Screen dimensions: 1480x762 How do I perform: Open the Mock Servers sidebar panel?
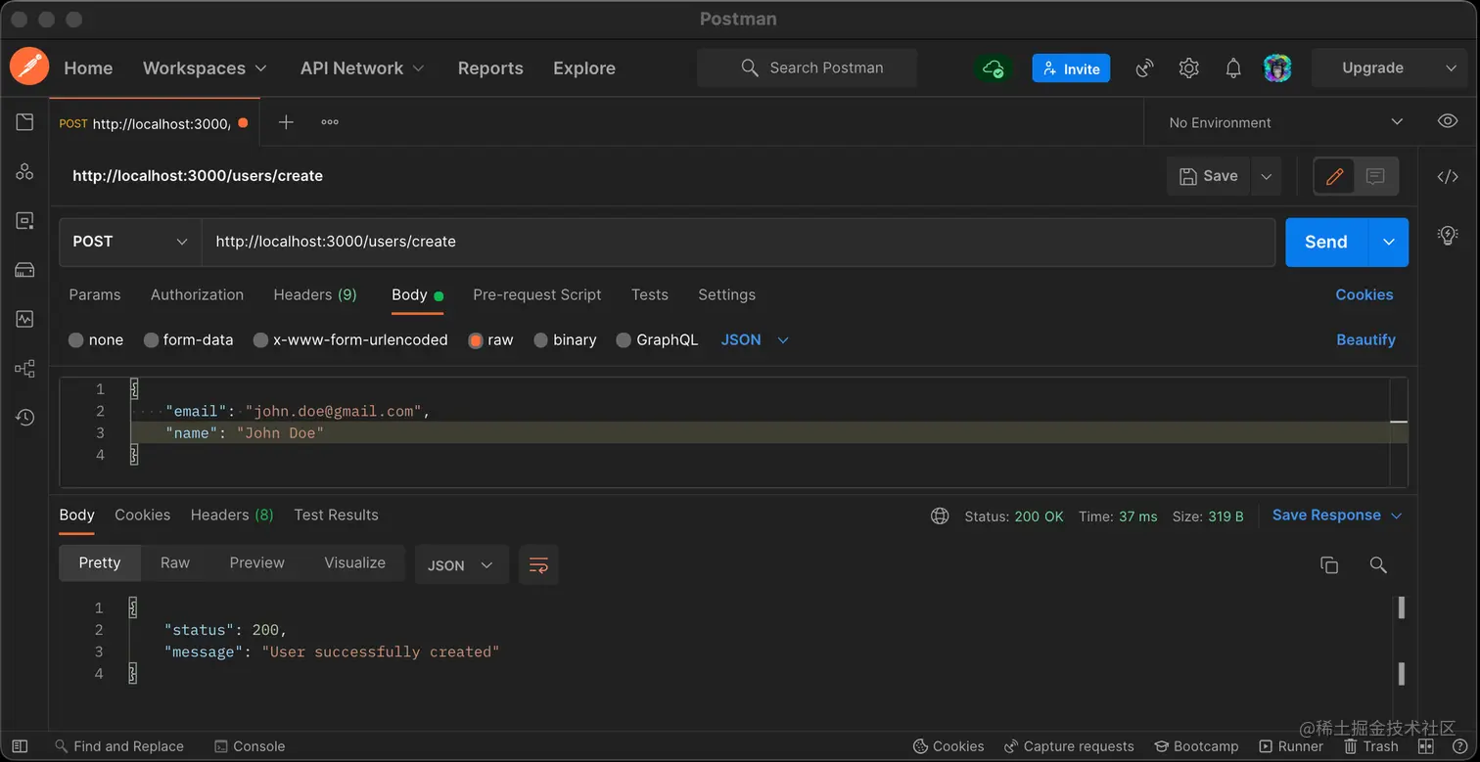click(24, 269)
